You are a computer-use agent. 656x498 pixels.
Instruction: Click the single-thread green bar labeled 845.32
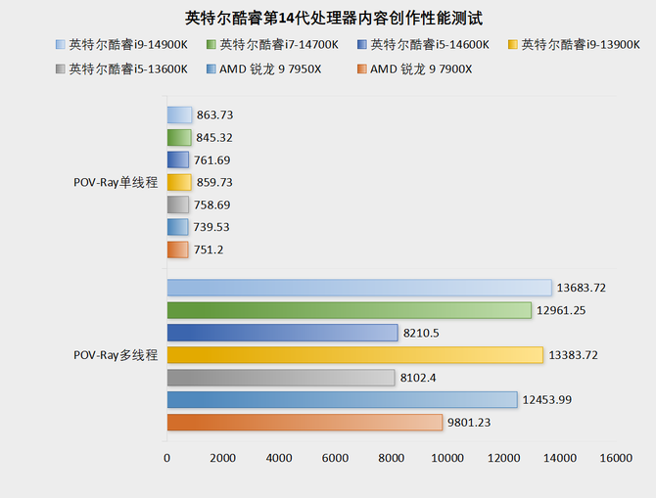click(179, 138)
